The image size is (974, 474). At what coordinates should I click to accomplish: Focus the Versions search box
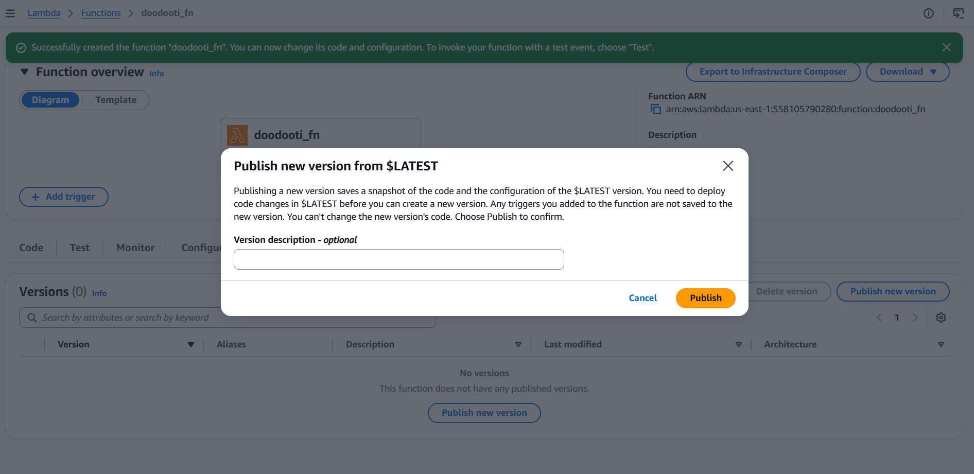(x=228, y=318)
